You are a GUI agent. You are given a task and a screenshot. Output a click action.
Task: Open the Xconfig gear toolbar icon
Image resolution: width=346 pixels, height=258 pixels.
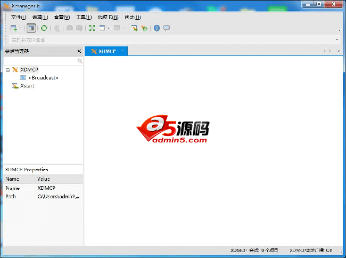point(144,28)
